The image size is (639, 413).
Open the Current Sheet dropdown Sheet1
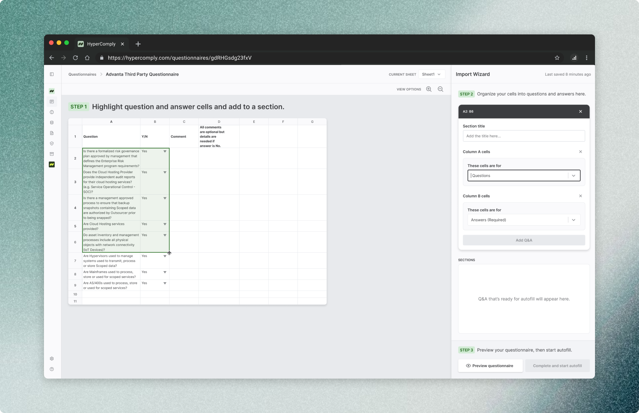432,74
